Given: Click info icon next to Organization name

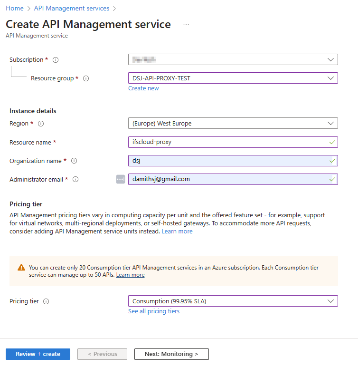Looking at the screenshot, I should pyautogui.click(x=74, y=161).
